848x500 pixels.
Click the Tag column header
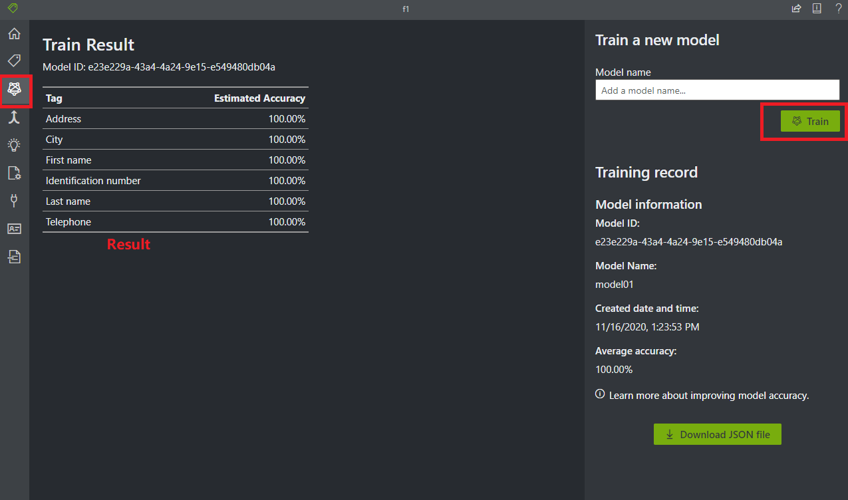point(54,98)
